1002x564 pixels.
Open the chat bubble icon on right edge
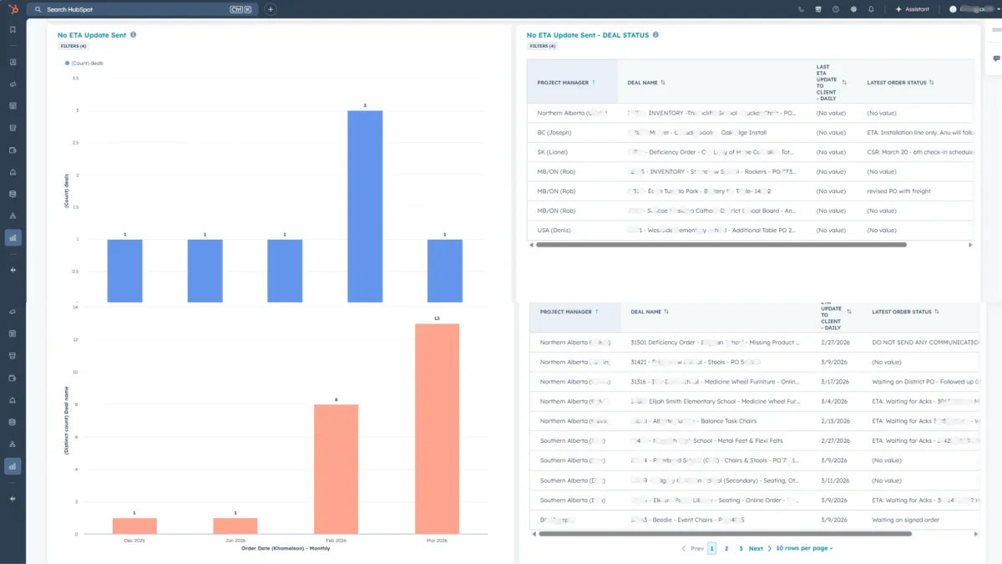tap(996, 58)
